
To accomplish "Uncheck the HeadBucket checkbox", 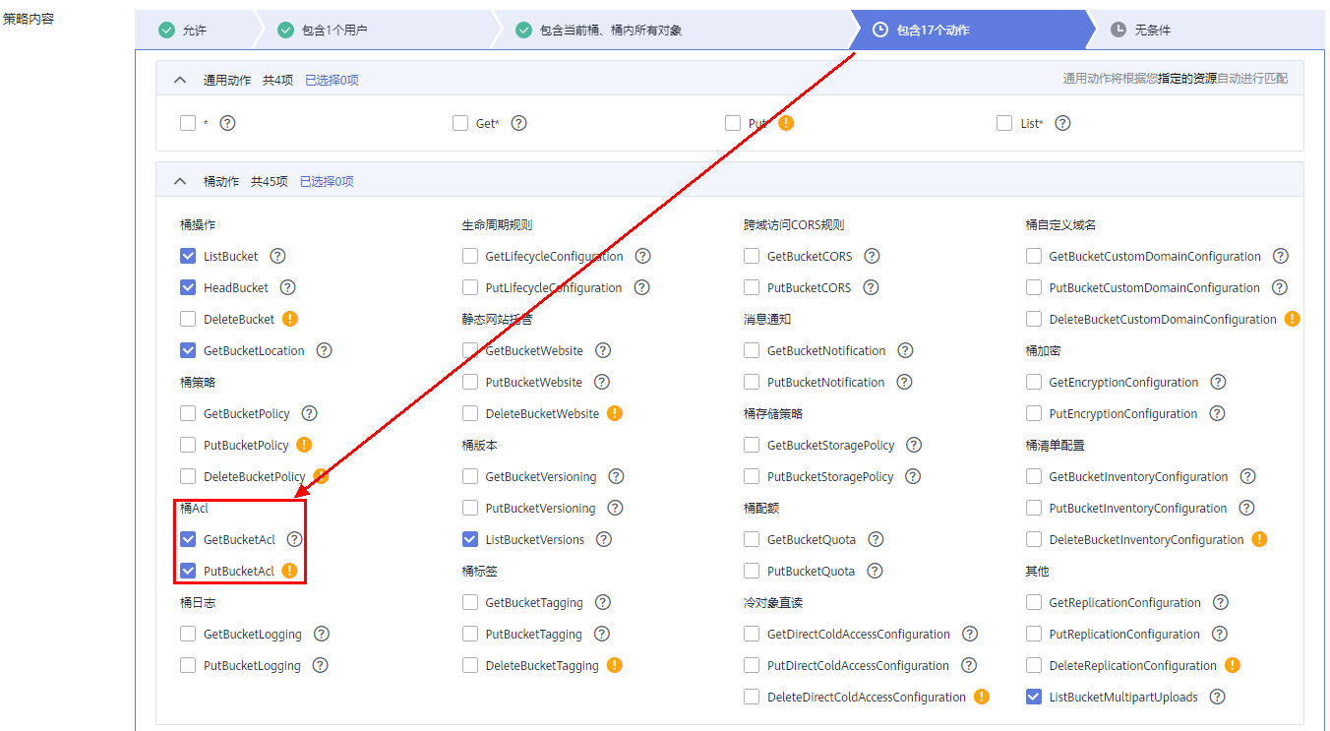I will pyautogui.click(x=188, y=287).
